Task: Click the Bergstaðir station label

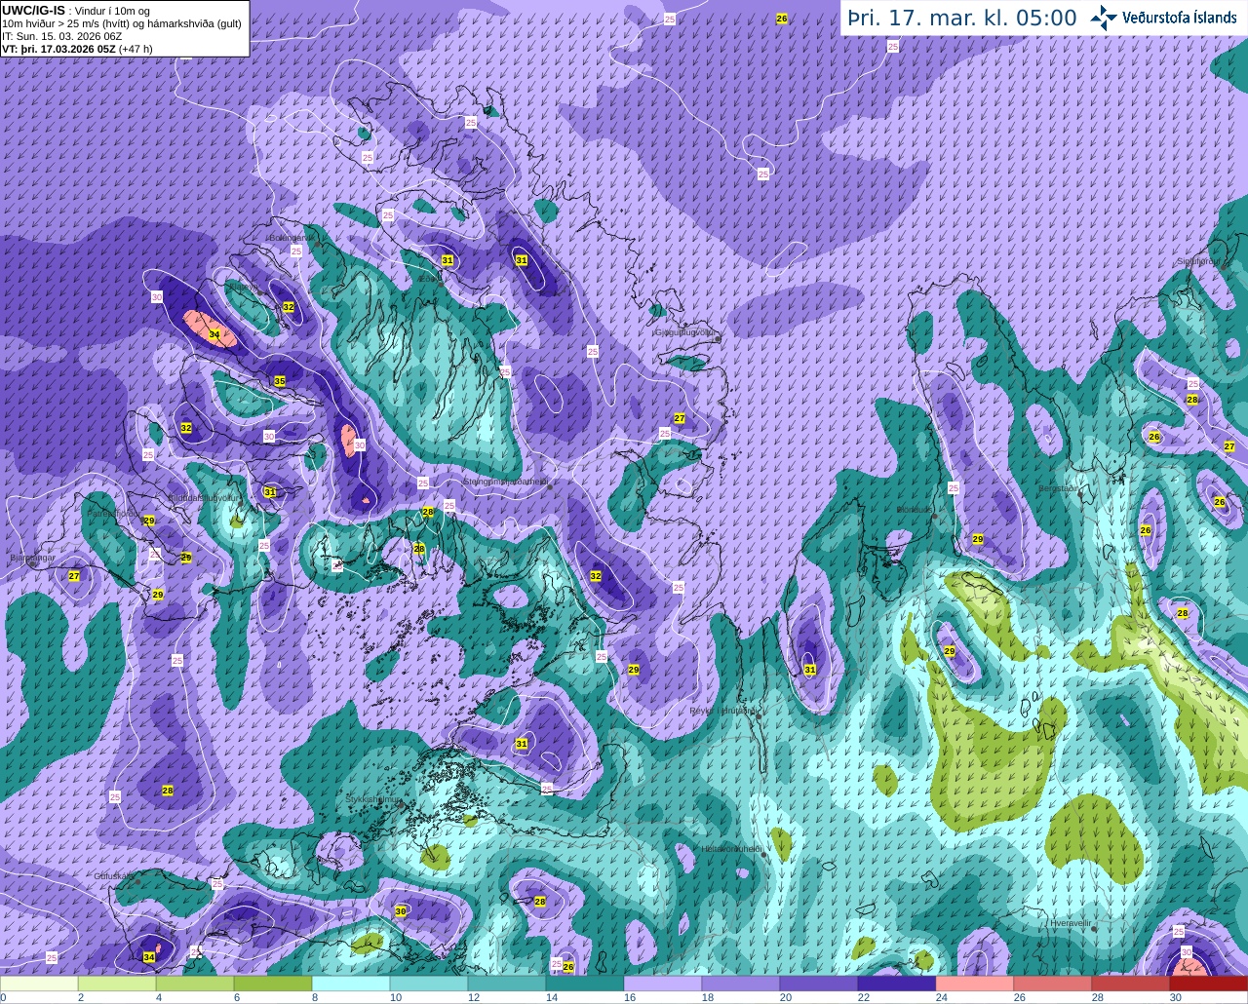Action: 1059,488
